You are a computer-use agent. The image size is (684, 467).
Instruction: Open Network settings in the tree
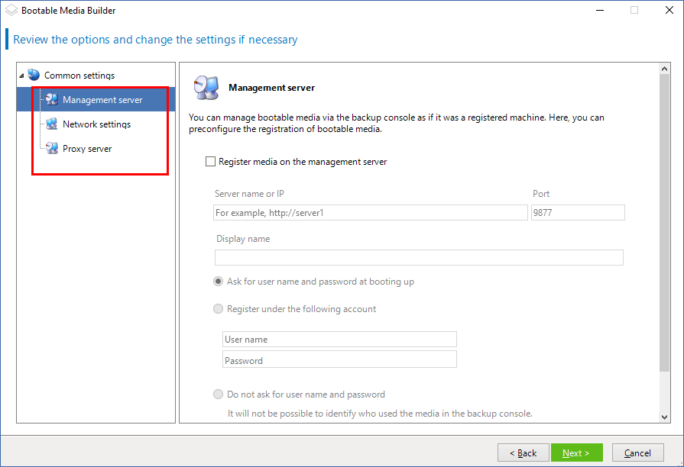point(96,124)
